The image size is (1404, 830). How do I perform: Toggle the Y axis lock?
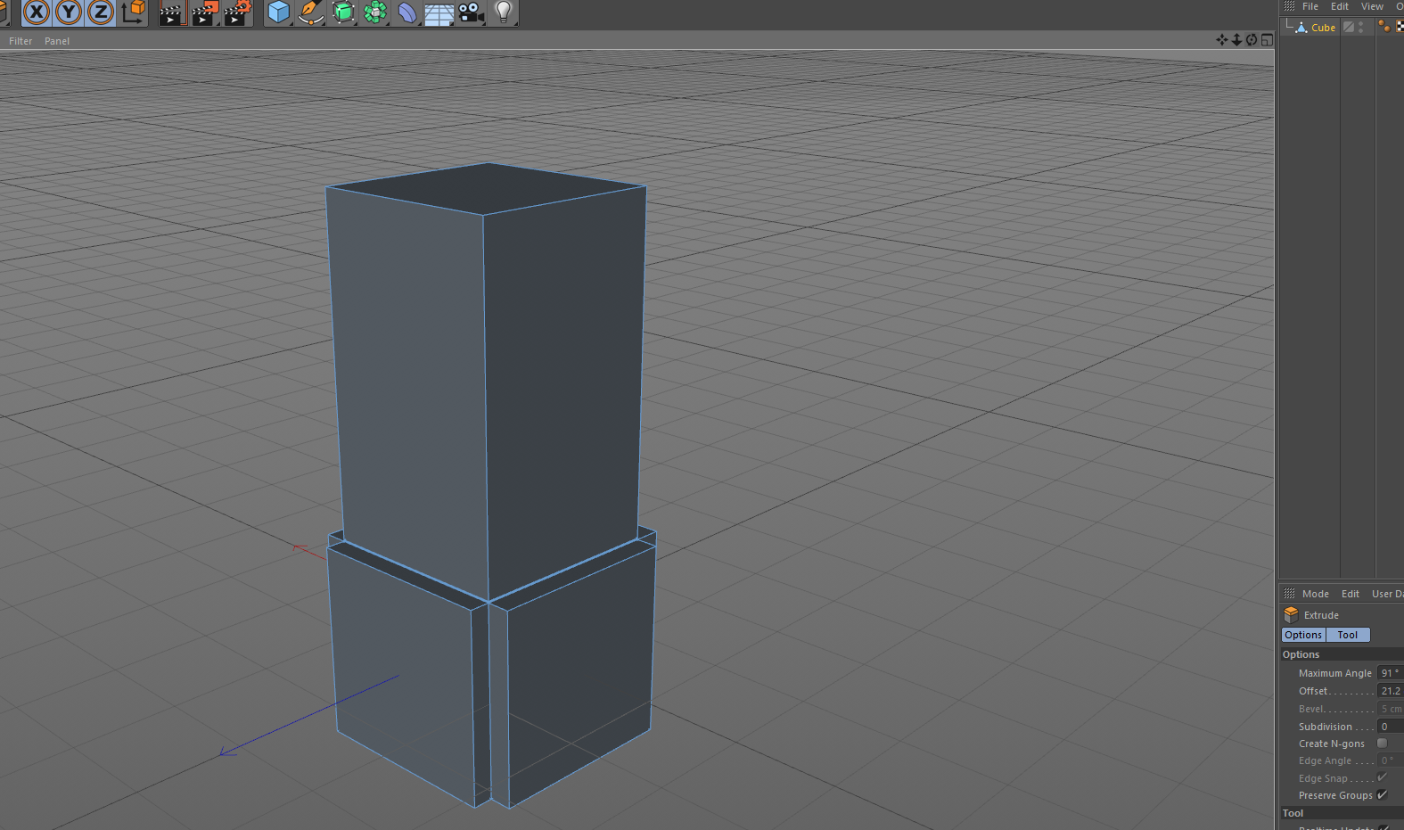69,12
